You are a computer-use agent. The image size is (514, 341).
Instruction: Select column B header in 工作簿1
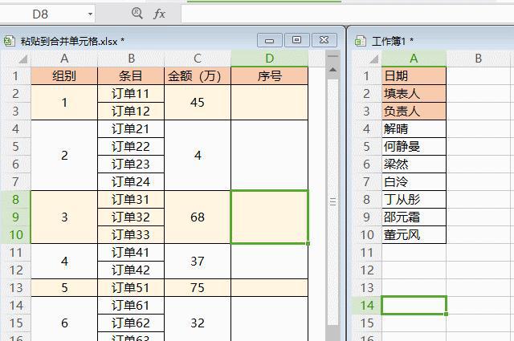(x=479, y=59)
